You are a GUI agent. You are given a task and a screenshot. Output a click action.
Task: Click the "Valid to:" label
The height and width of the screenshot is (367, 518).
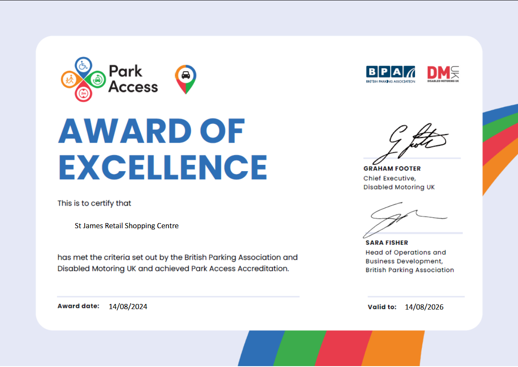(382, 307)
